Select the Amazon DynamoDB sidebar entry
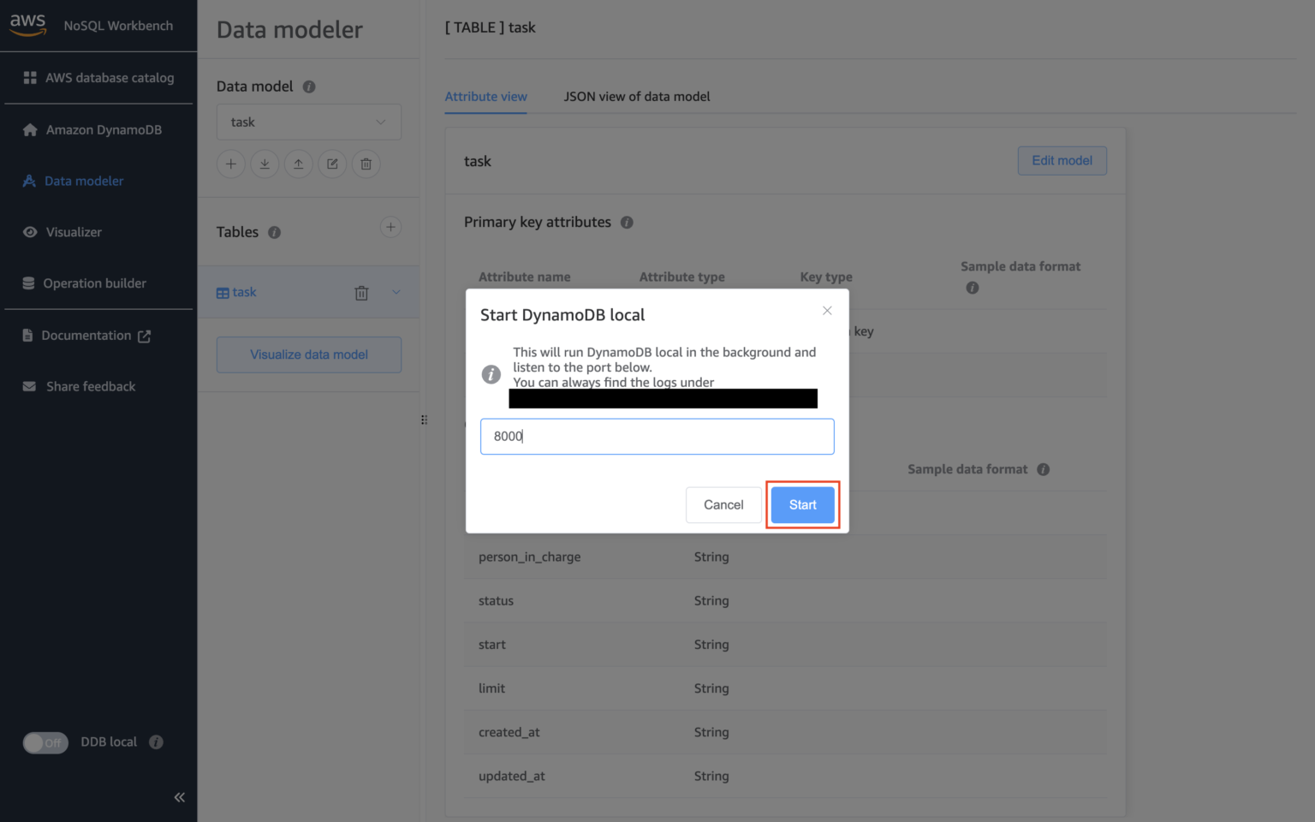 pyautogui.click(x=102, y=129)
